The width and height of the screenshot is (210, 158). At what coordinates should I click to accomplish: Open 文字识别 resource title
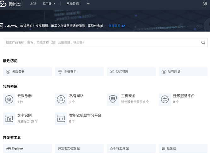25,115
